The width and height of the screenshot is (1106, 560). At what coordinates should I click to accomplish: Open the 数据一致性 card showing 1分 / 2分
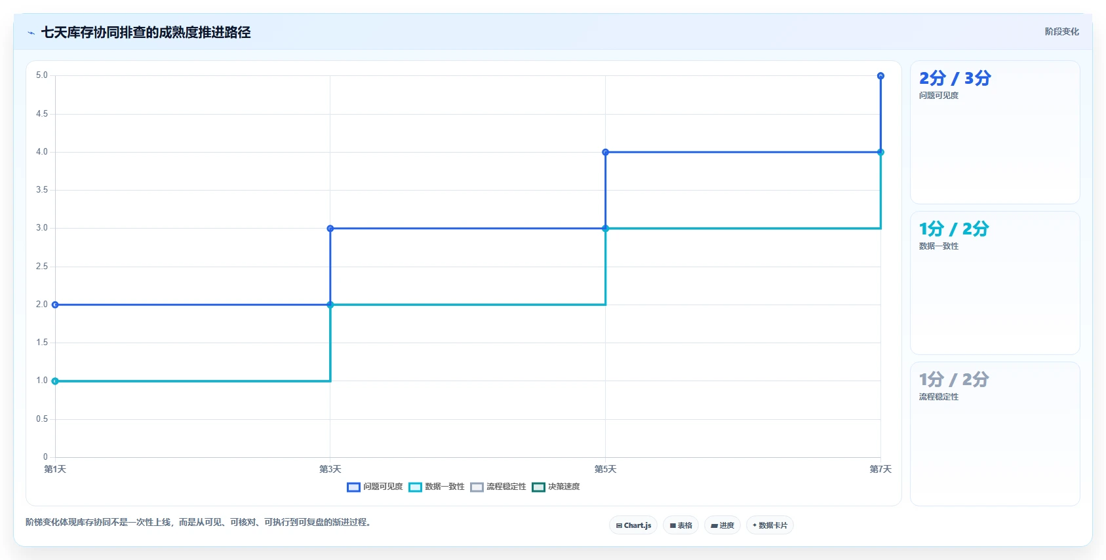coord(995,283)
